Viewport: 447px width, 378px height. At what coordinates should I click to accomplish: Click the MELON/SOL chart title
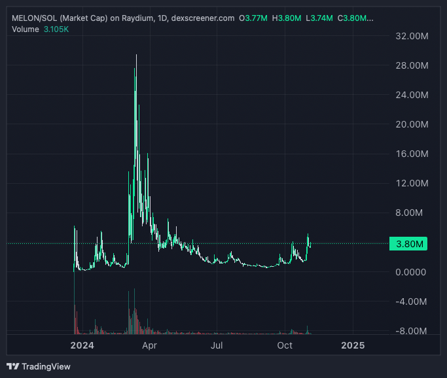pyautogui.click(x=123, y=18)
